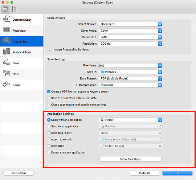Open the Data Format dropdown
Screen dimensions: 196x180
(130, 78)
